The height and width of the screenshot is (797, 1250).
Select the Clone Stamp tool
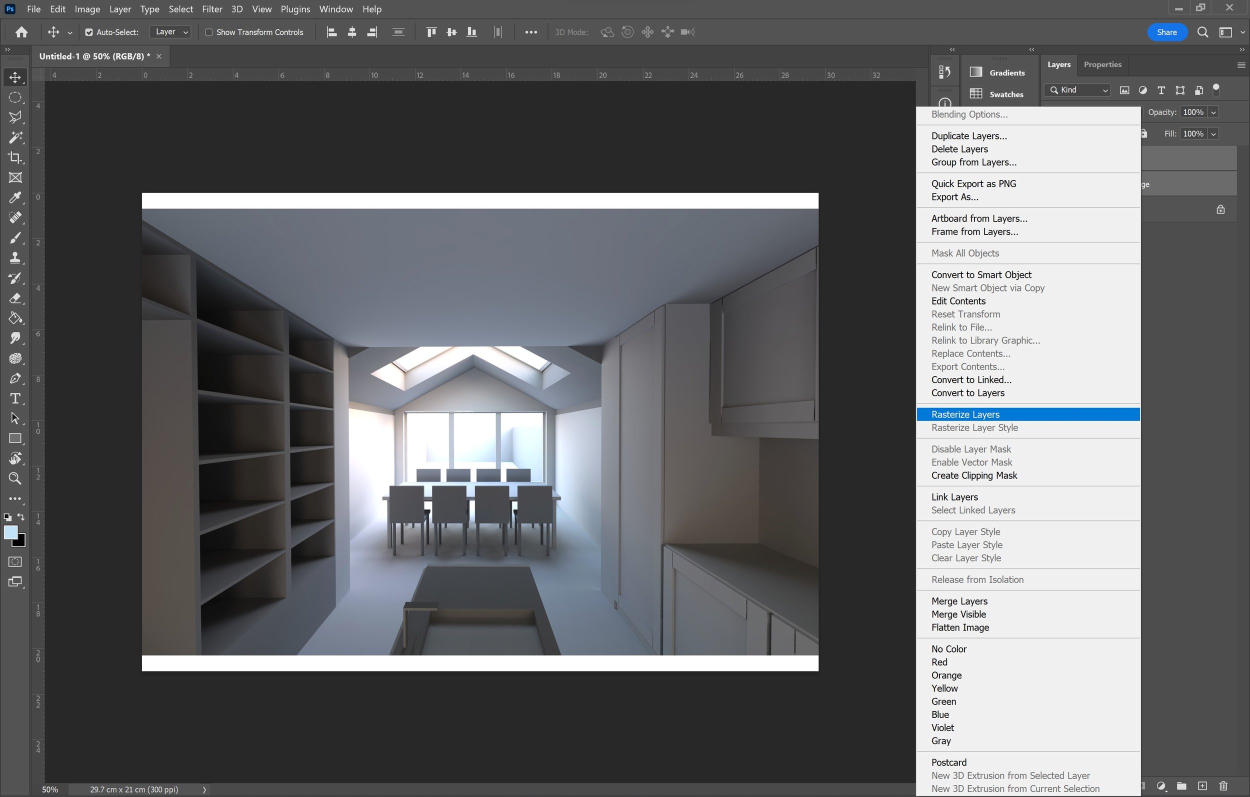15,257
